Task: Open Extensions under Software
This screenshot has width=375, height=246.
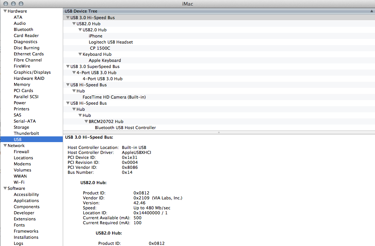Action: pos(24,219)
